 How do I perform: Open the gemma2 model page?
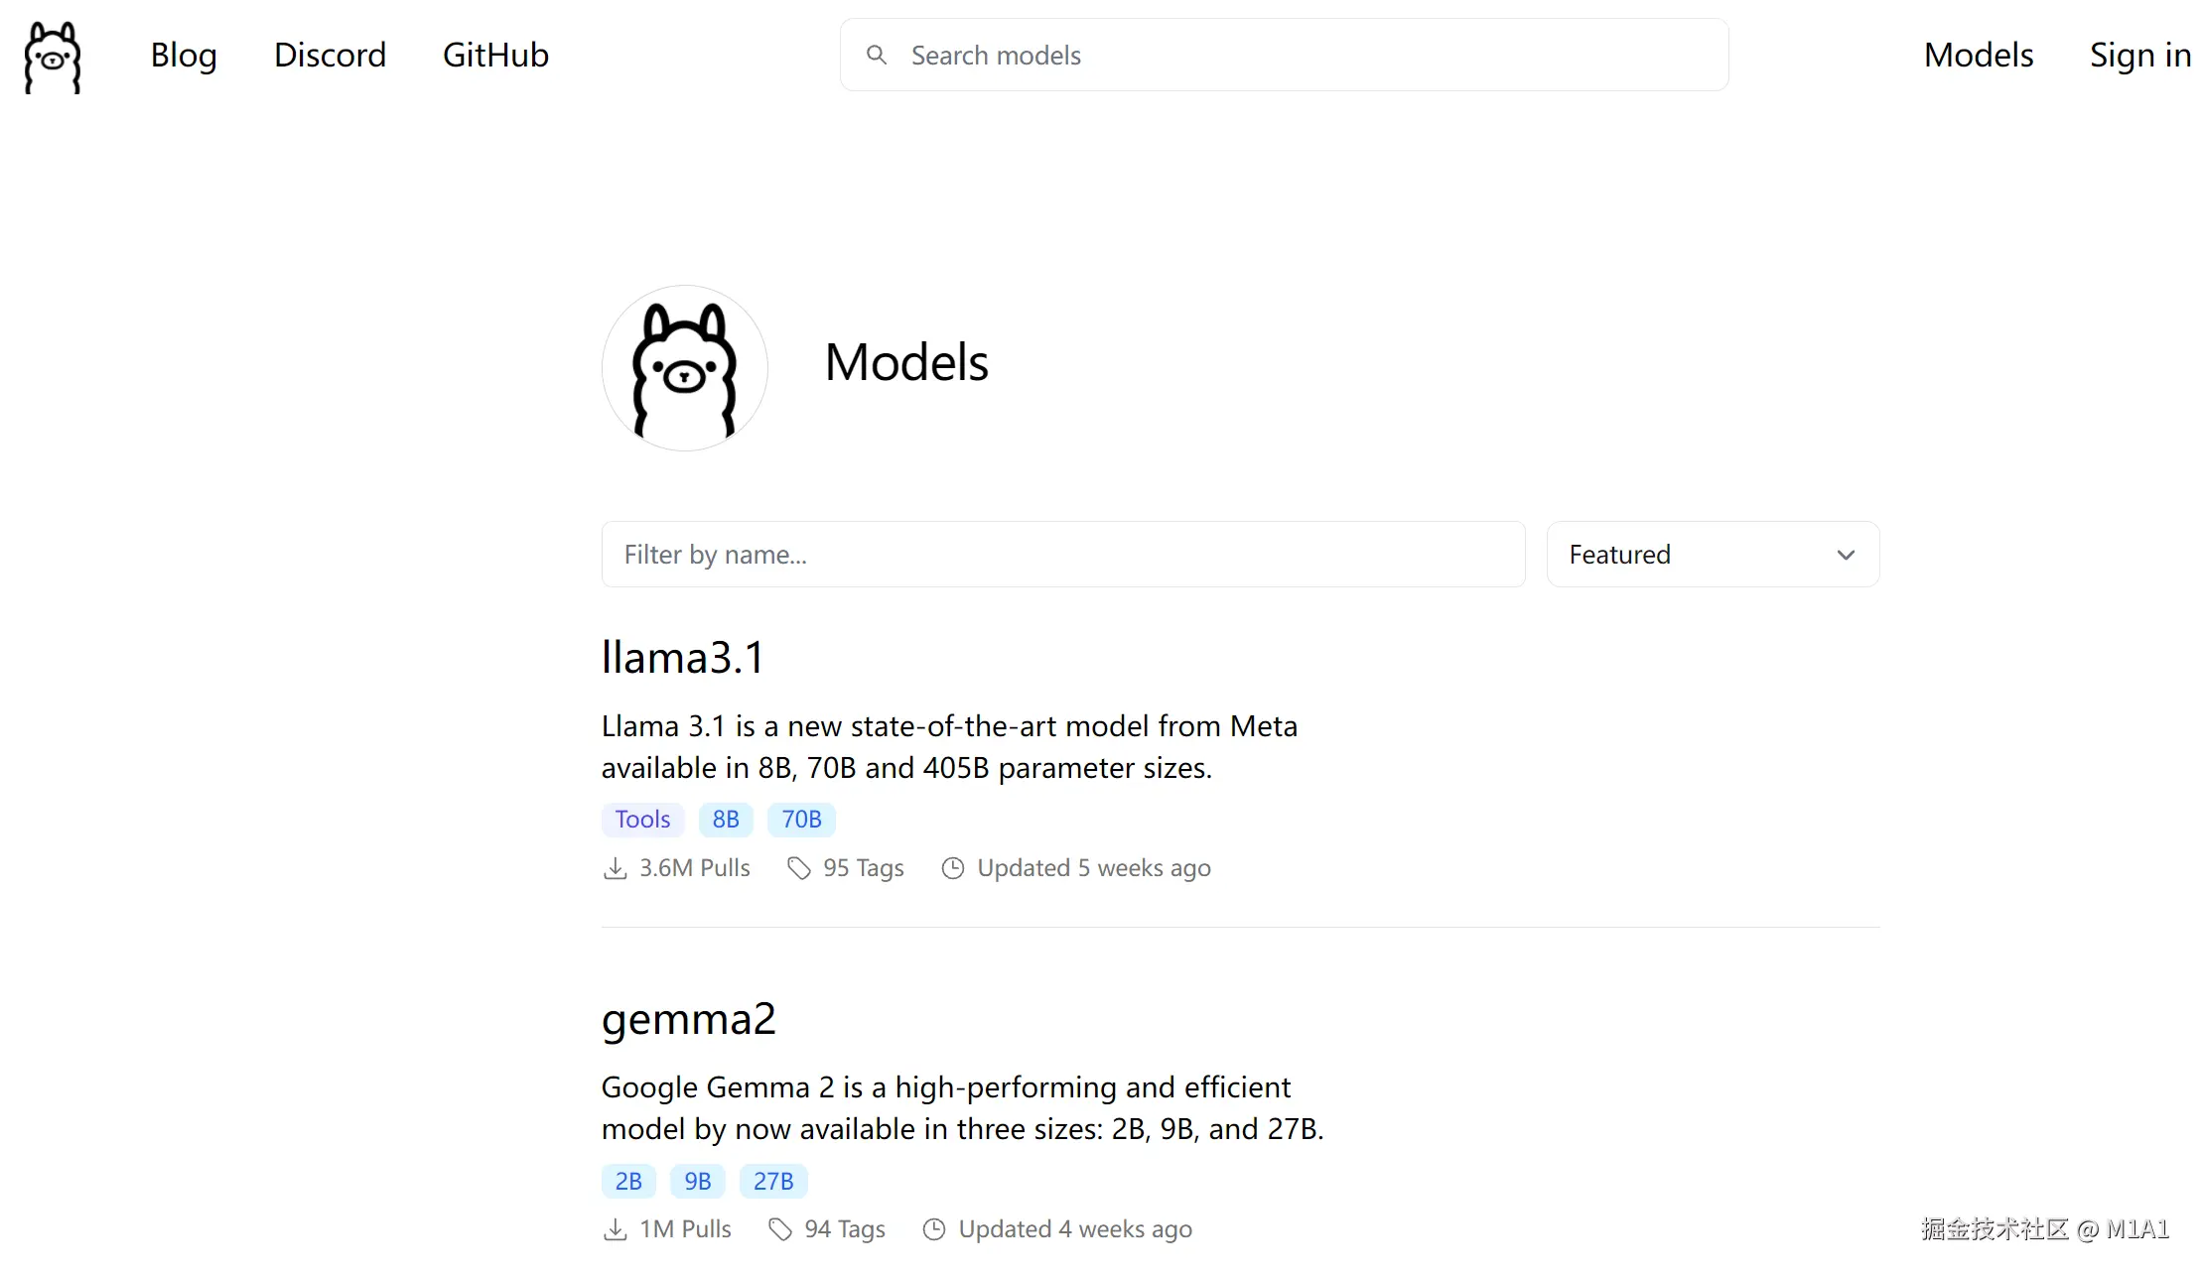point(688,1019)
